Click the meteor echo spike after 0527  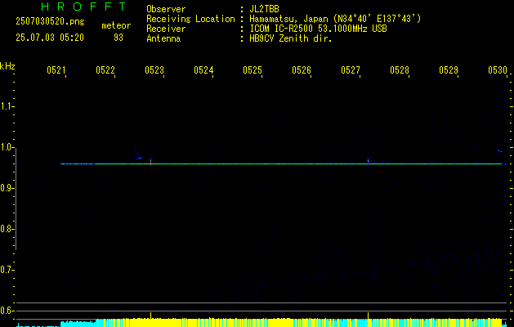tap(368, 159)
